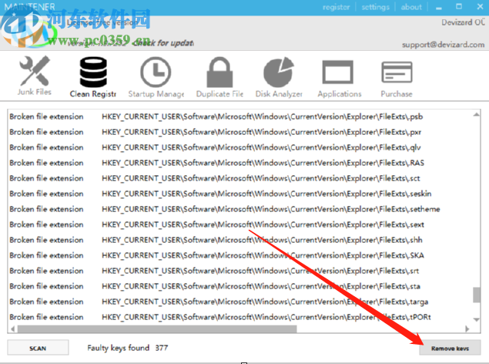Click the support@devizard.com email link
The width and height of the screenshot is (489, 364).
443,45
